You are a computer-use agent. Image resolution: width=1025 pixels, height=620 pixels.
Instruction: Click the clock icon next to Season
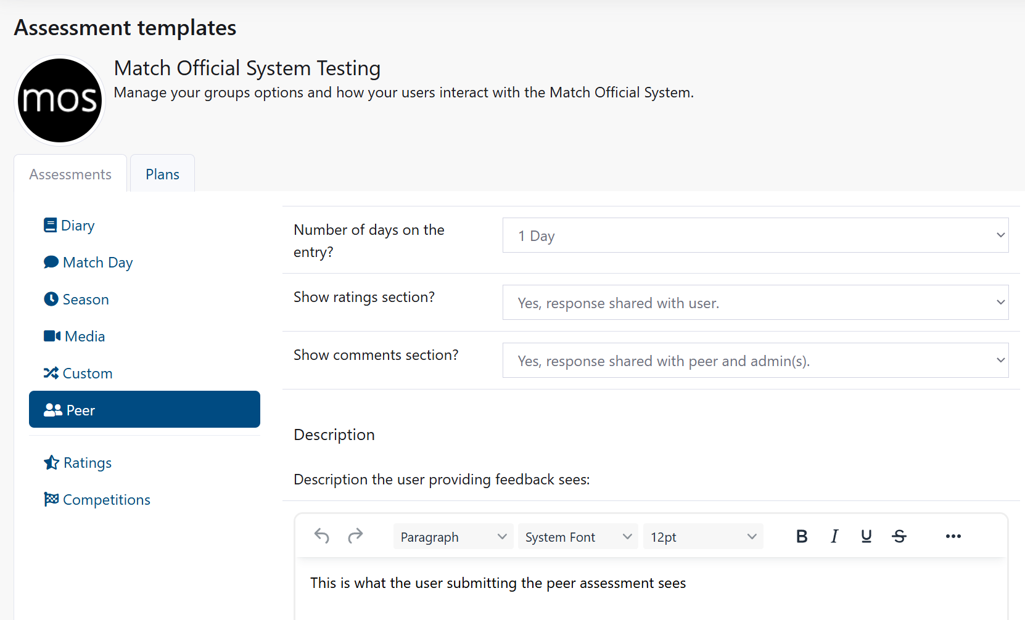51,299
